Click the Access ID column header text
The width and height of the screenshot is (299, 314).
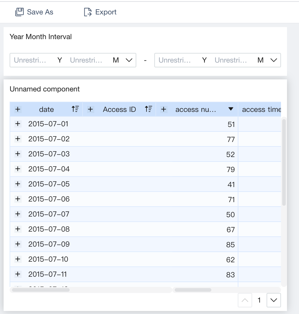pyautogui.click(x=119, y=109)
